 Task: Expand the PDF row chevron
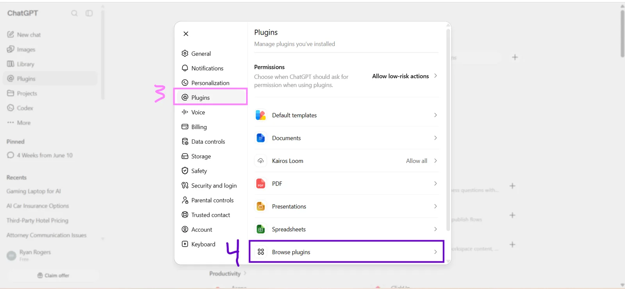[436, 184]
